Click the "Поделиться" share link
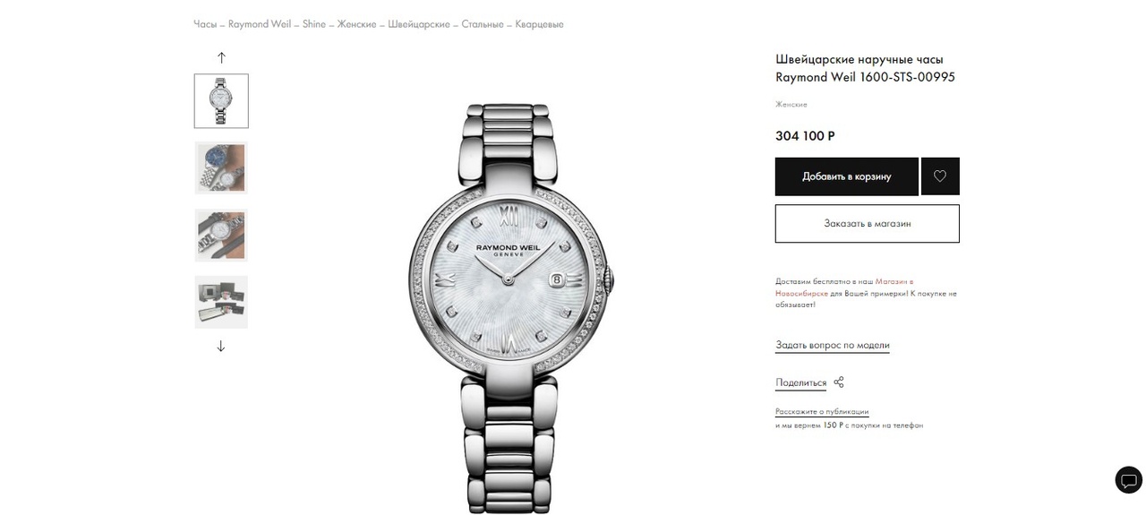 tap(801, 382)
